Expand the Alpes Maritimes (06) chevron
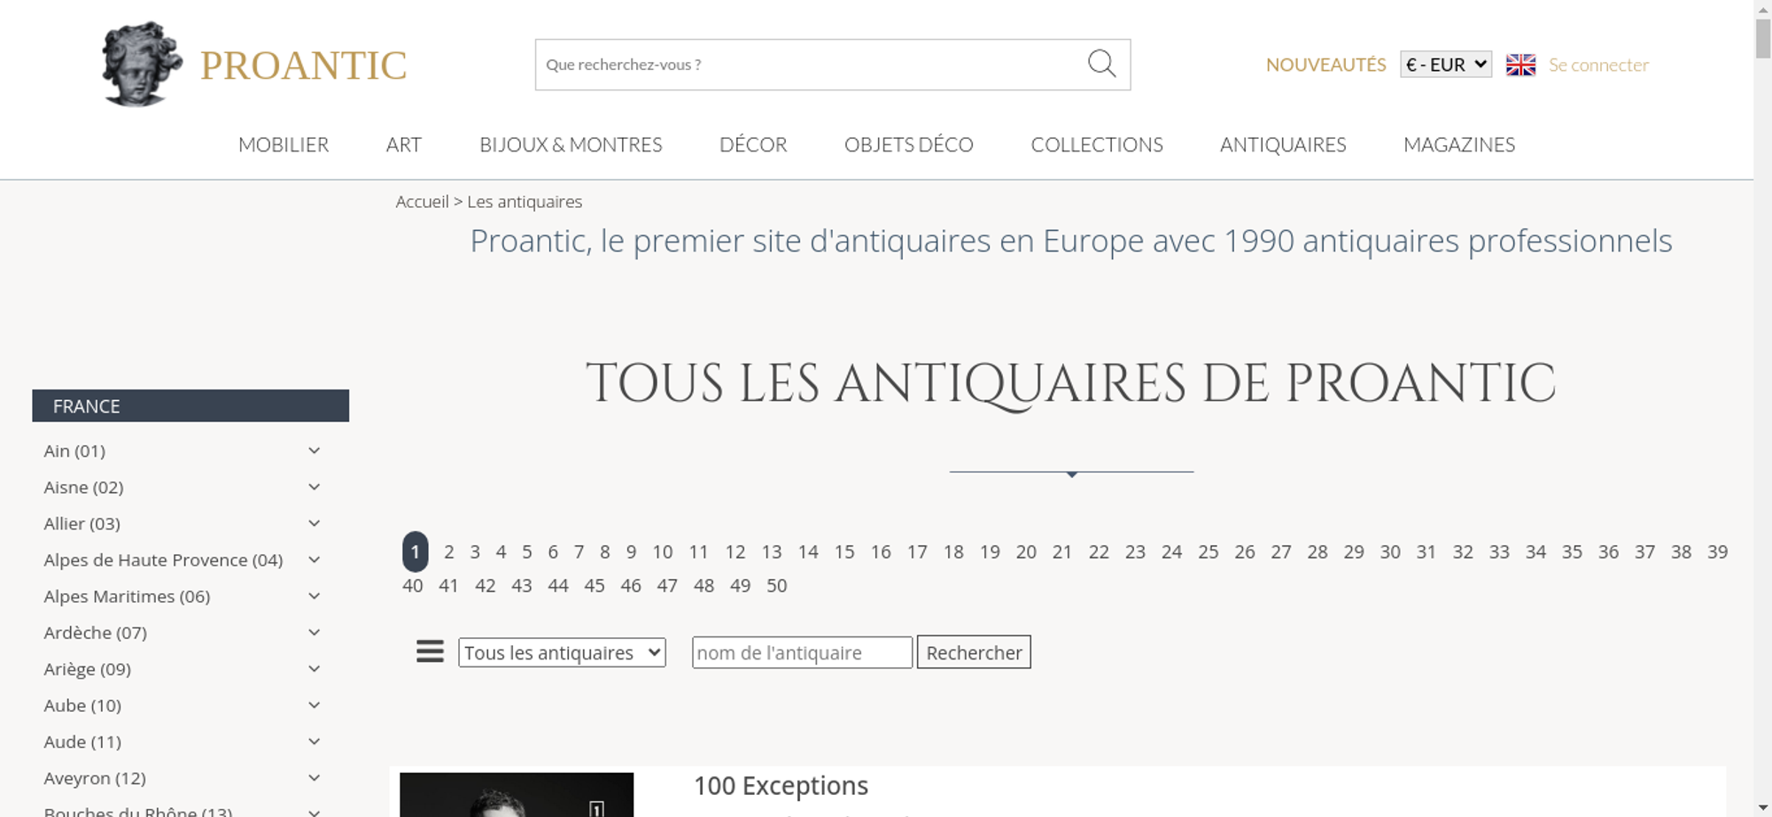1772x817 pixels. [x=314, y=597]
